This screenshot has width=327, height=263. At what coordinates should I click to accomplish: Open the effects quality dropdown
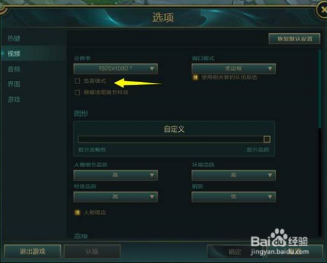(x=116, y=196)
